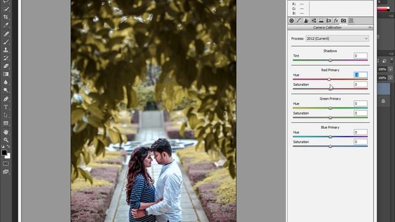Select the Blur tool
This screenshot has width=395, height=222.
(6, 82)
